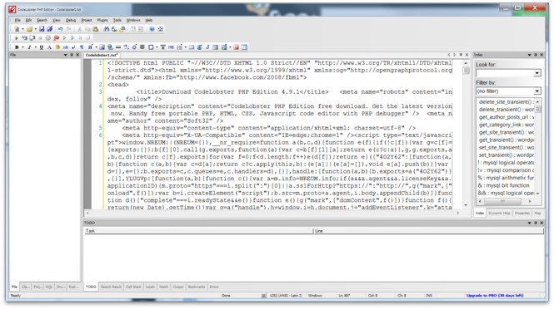This screenshot has height=309, width=554.
Task: Switch to the Call Stack tab
Action: click(x=133, y=287)
